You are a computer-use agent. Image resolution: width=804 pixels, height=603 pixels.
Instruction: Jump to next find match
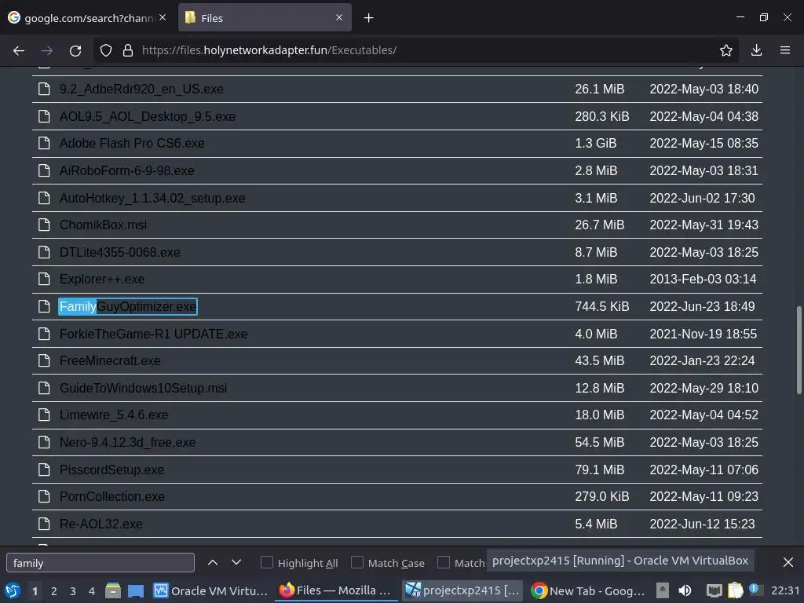pyautogui.click(x=236, y=562)
